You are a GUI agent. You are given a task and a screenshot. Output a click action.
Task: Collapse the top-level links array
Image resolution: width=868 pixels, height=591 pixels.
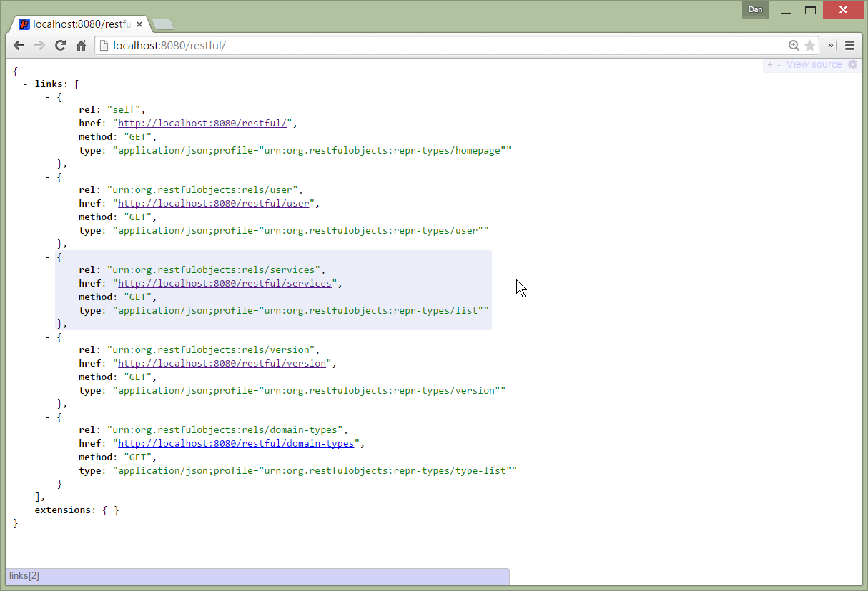[26, 84]
